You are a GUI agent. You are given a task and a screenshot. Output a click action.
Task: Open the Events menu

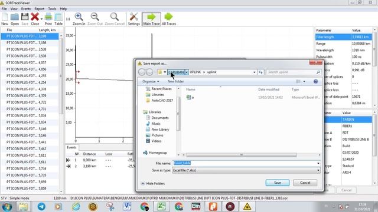[x=26, y=9]
